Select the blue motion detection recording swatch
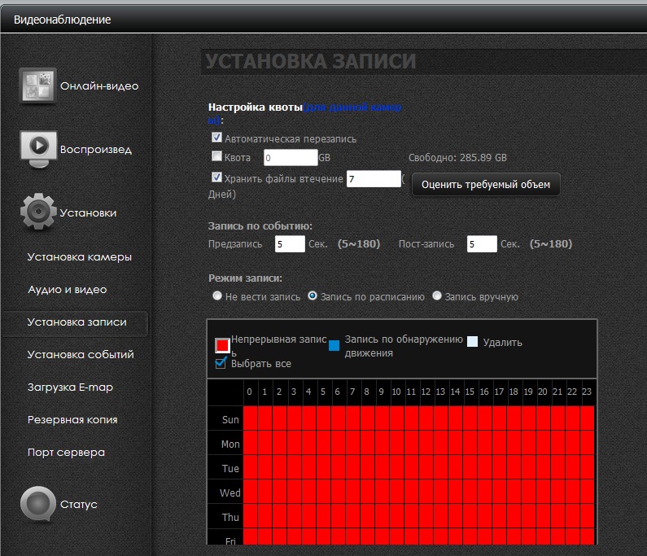The width and height of the screenshot is (647, 556). 334,346
